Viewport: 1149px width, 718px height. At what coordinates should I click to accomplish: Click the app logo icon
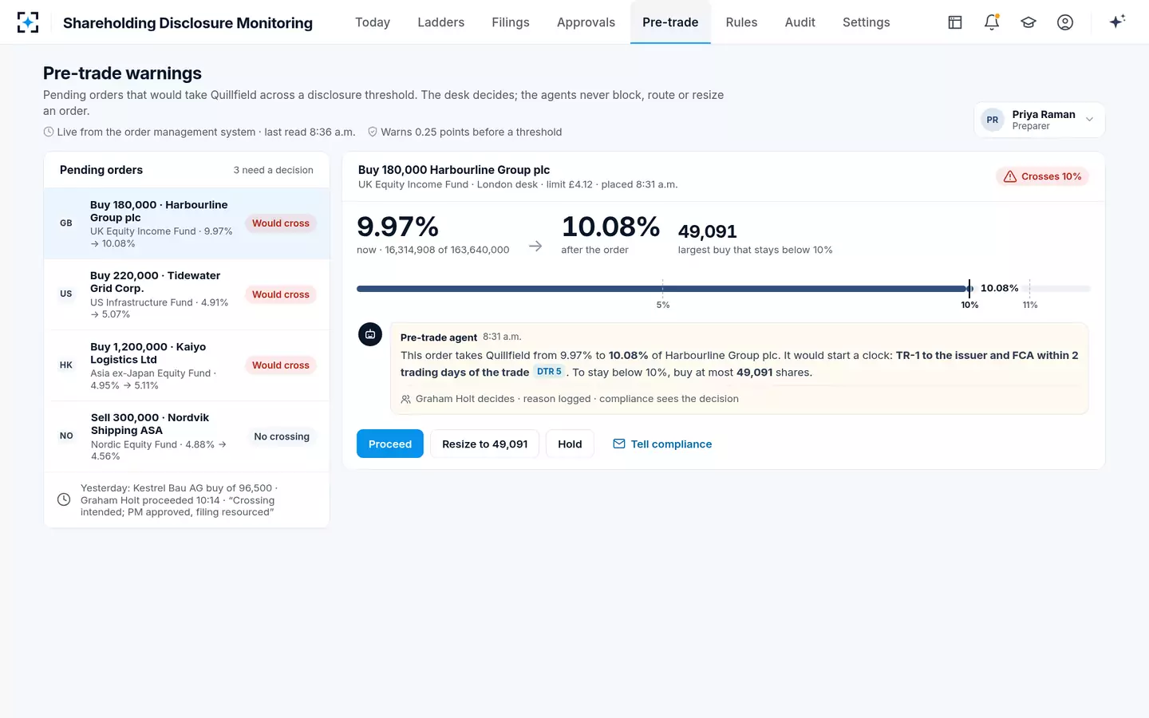28,22
